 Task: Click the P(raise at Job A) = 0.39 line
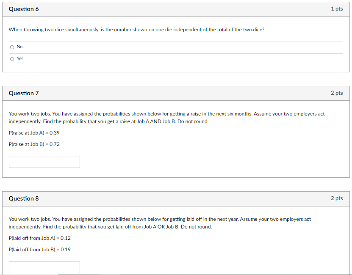tap(34, 133)
